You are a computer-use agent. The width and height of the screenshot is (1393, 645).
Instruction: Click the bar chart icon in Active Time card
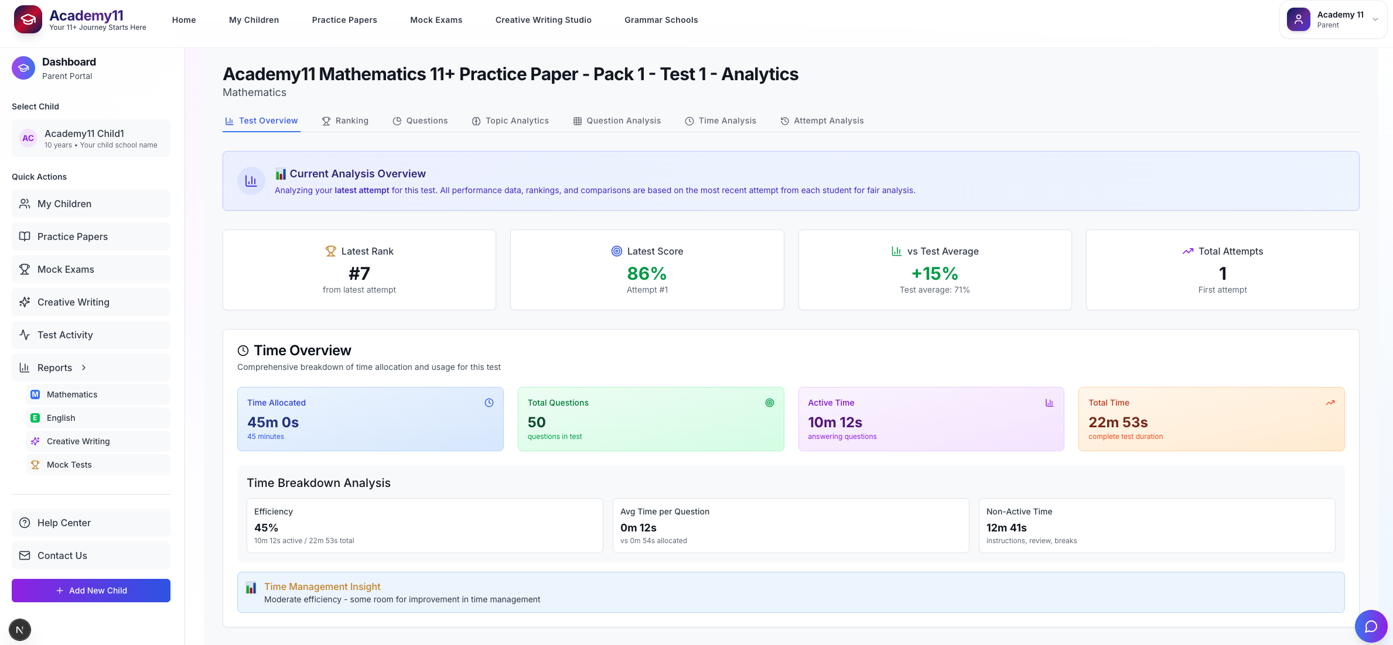click(1049, 403)
